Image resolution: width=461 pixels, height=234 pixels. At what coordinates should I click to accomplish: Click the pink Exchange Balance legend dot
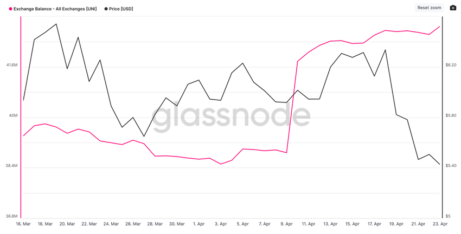11,9
